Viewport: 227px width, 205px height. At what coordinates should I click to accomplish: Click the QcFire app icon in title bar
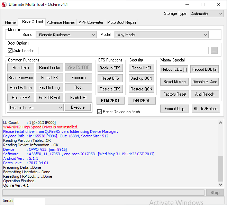point(4,4)
